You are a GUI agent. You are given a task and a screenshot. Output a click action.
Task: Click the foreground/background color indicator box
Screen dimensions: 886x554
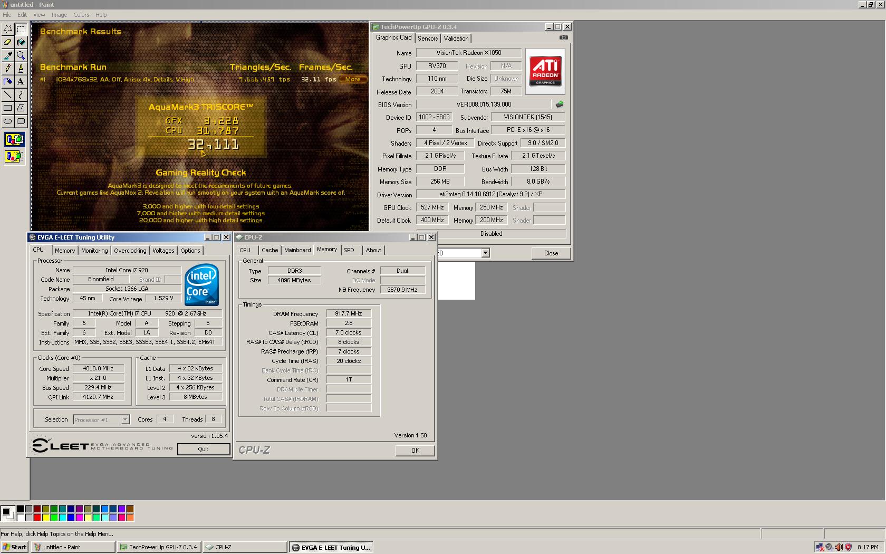[8, 513]
